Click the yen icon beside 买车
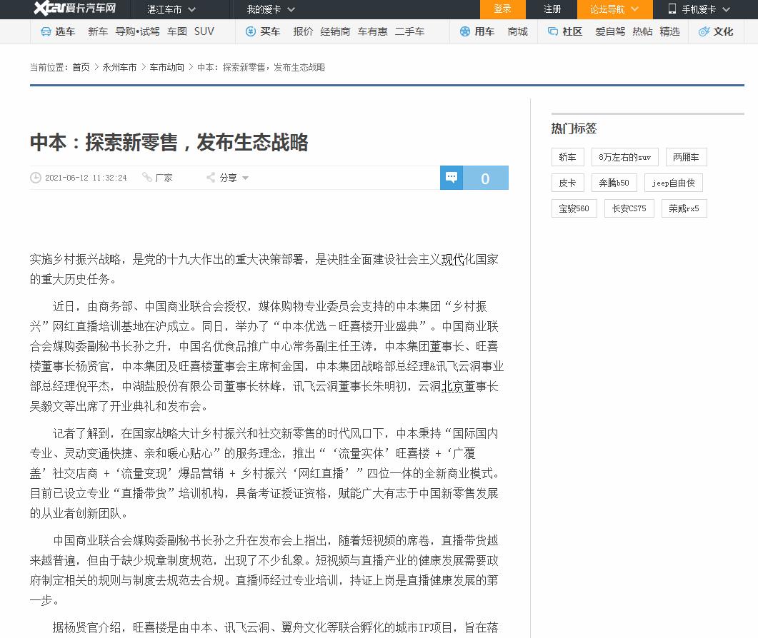This screenshot has height=638, width=758. (251, 31)
